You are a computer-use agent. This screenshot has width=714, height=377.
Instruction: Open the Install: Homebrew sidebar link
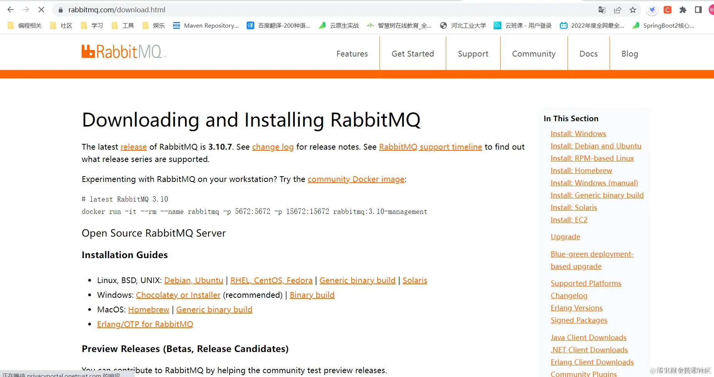[x=581, y=171]
